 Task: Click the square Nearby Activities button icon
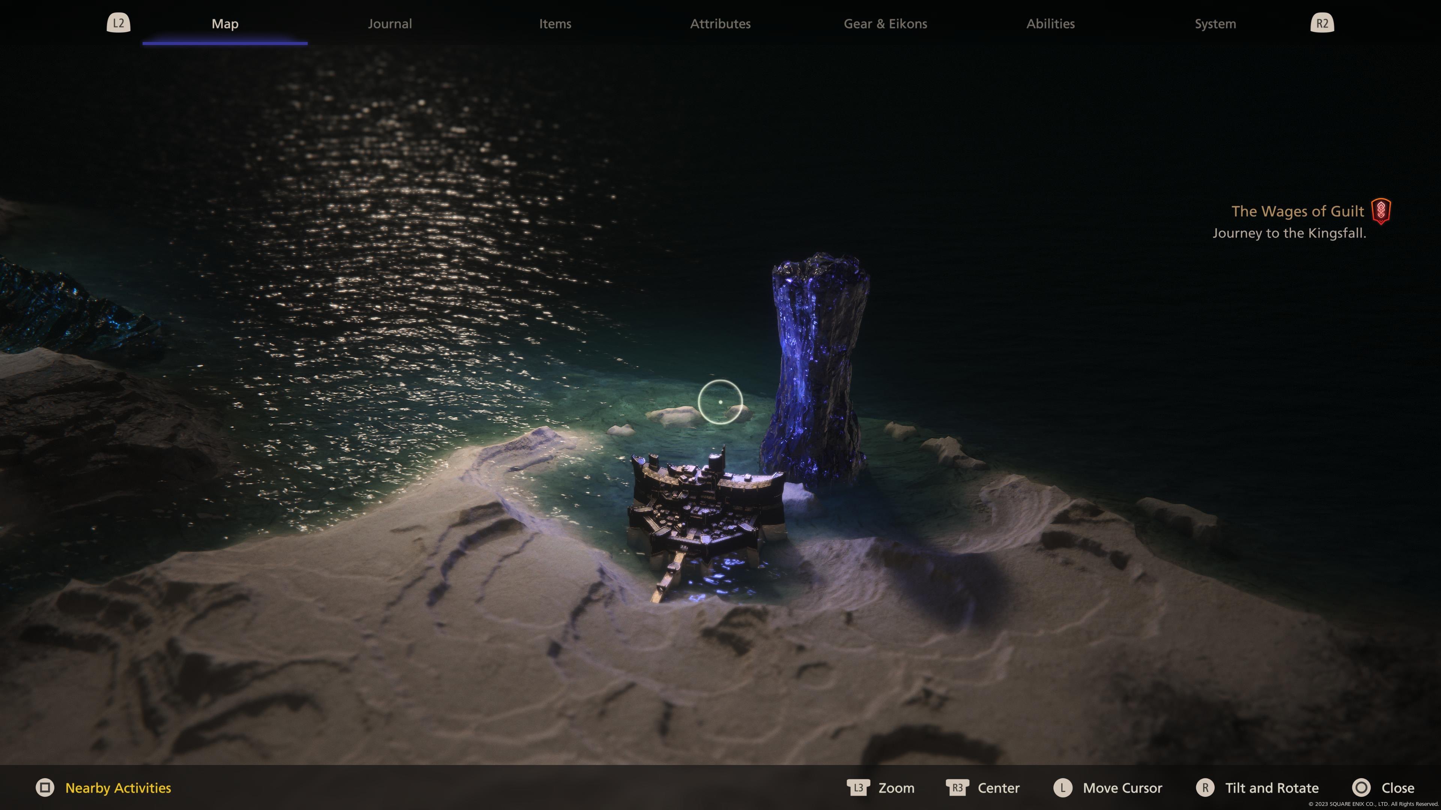coord(45,787)
